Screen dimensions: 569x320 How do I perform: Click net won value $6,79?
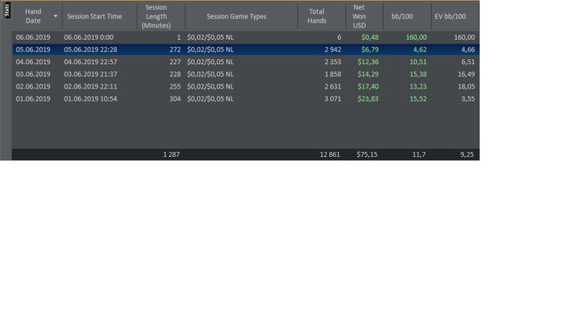pos(370,50)
